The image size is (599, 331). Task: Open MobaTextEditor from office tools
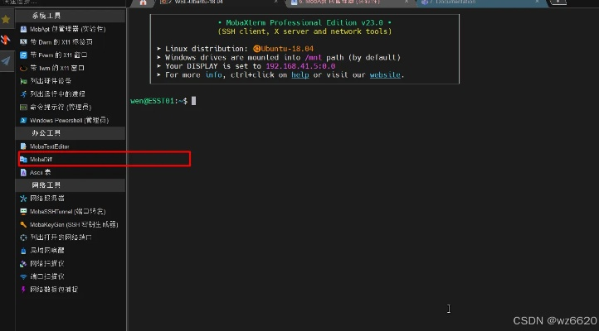[50, 146]
